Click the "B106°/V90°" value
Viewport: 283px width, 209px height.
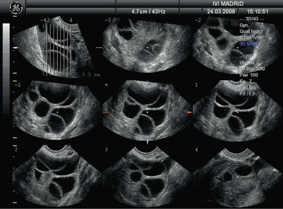[x=252, y=38]
